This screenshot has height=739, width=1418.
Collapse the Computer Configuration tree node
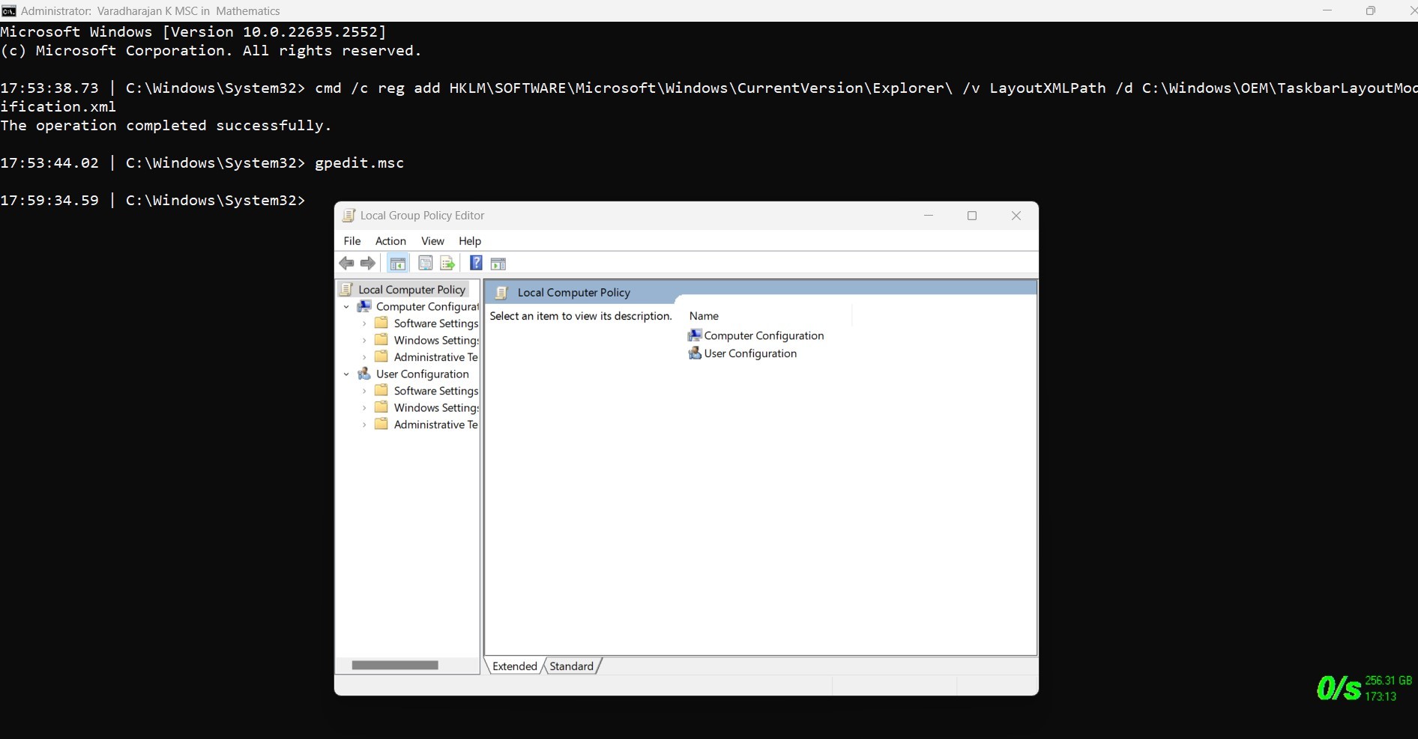click(346, 307)
